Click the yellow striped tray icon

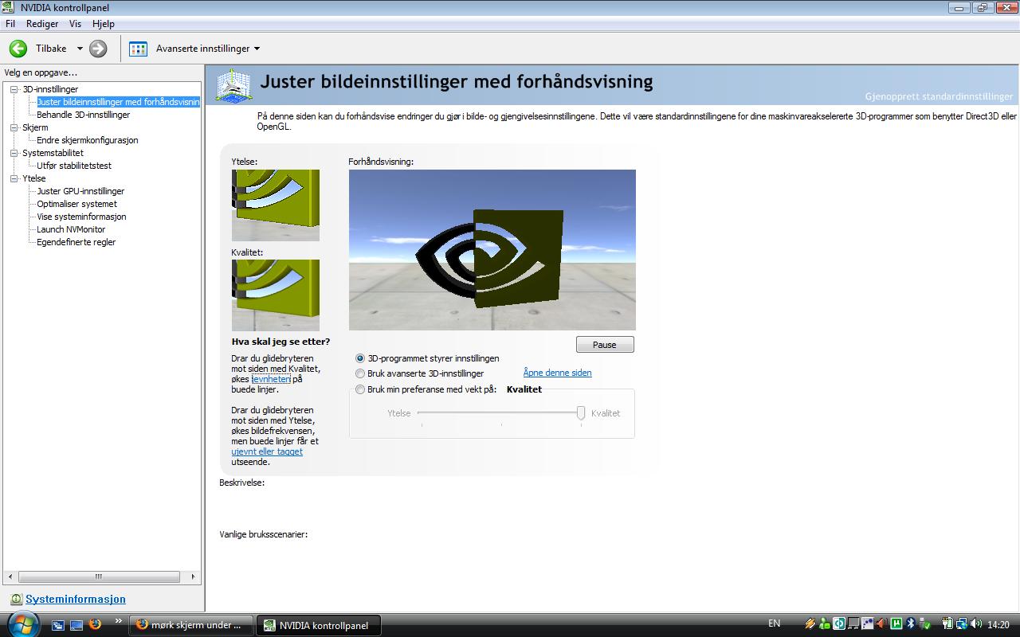pos(810,623)
